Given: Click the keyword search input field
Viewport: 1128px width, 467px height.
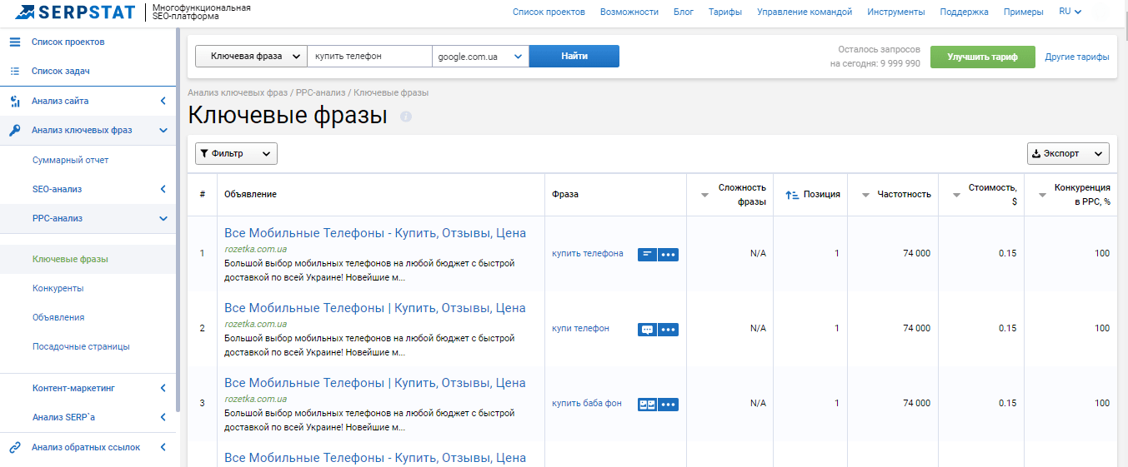Looking at the screenshot, I should 369,56.
